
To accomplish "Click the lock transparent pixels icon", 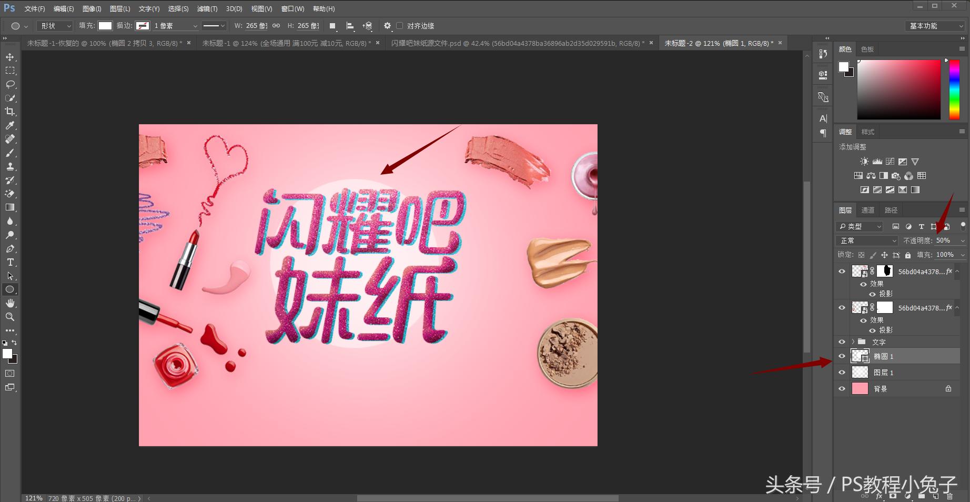I will point(861,255).
